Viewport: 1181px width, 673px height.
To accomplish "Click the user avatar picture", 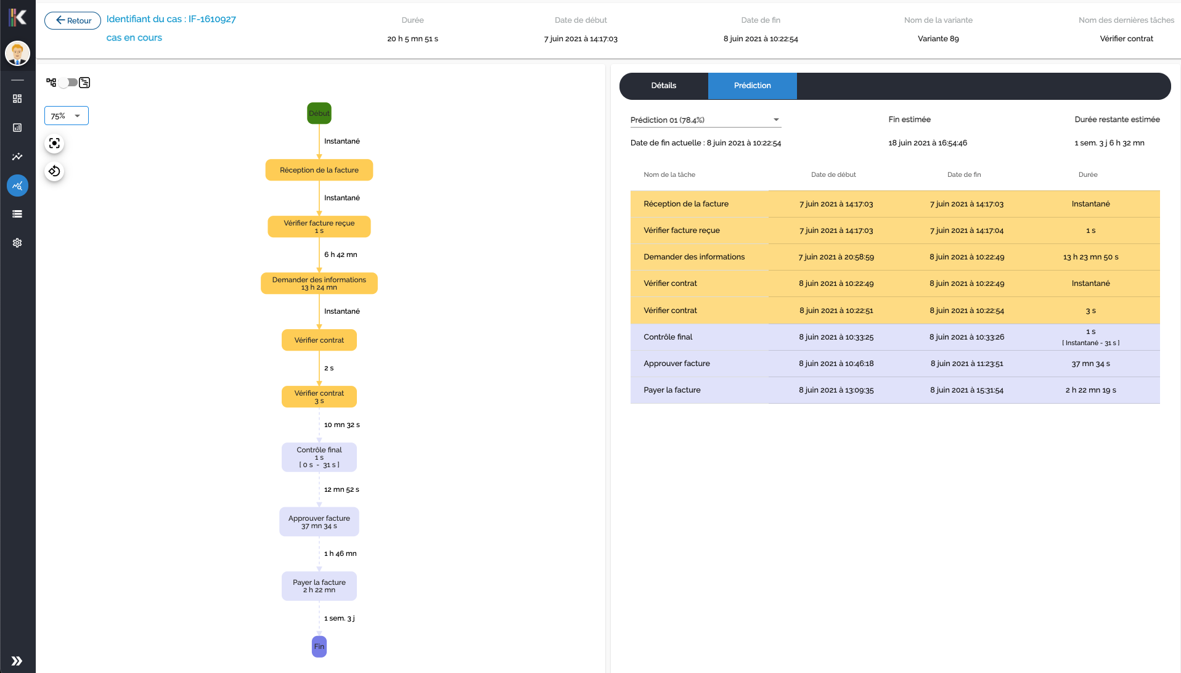I will (x=17, y=54).
